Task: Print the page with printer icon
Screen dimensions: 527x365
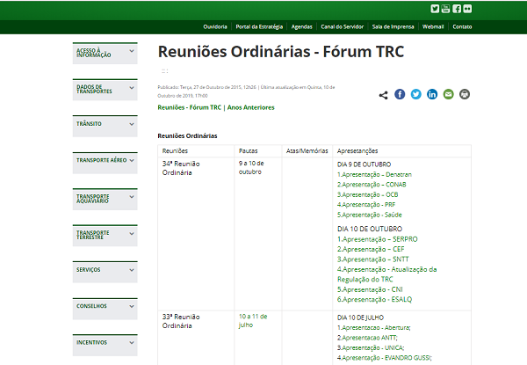Action: pos(465,94)
